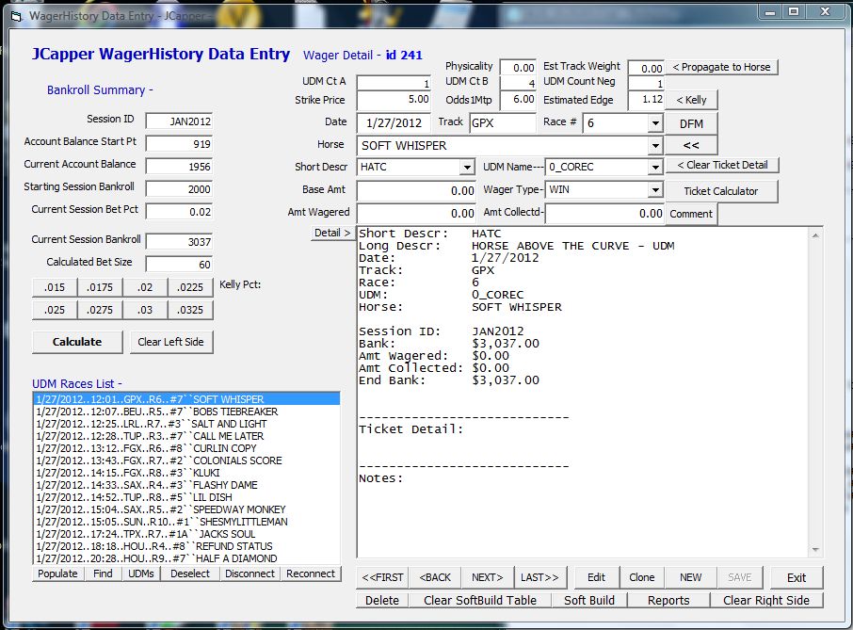The image size is (853, 630).
Task: Click the Exit button
Action: point(797,577)
